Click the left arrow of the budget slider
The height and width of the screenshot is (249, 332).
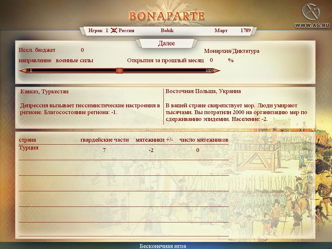tap(23, 70)
